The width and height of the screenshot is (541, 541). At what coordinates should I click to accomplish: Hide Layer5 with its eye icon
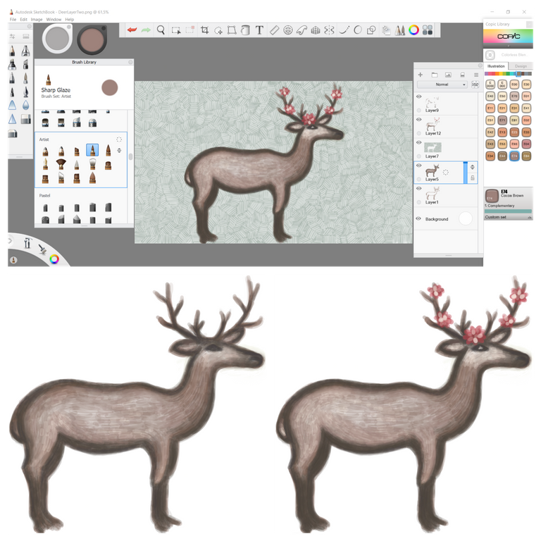click(x=419, y=166)
